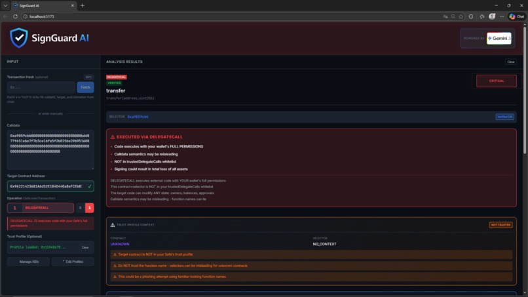The height and width of the screenshot is (297, 528).
Task: Click the transfer(address,uint256) signature text
Action: (x=130, y=98)
